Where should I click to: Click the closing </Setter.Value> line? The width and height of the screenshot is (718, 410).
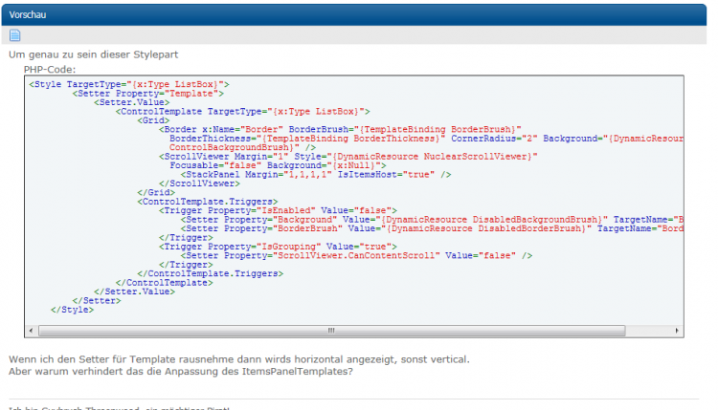(135, 291)
